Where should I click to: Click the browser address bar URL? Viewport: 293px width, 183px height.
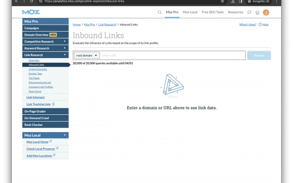pos(84,1)
